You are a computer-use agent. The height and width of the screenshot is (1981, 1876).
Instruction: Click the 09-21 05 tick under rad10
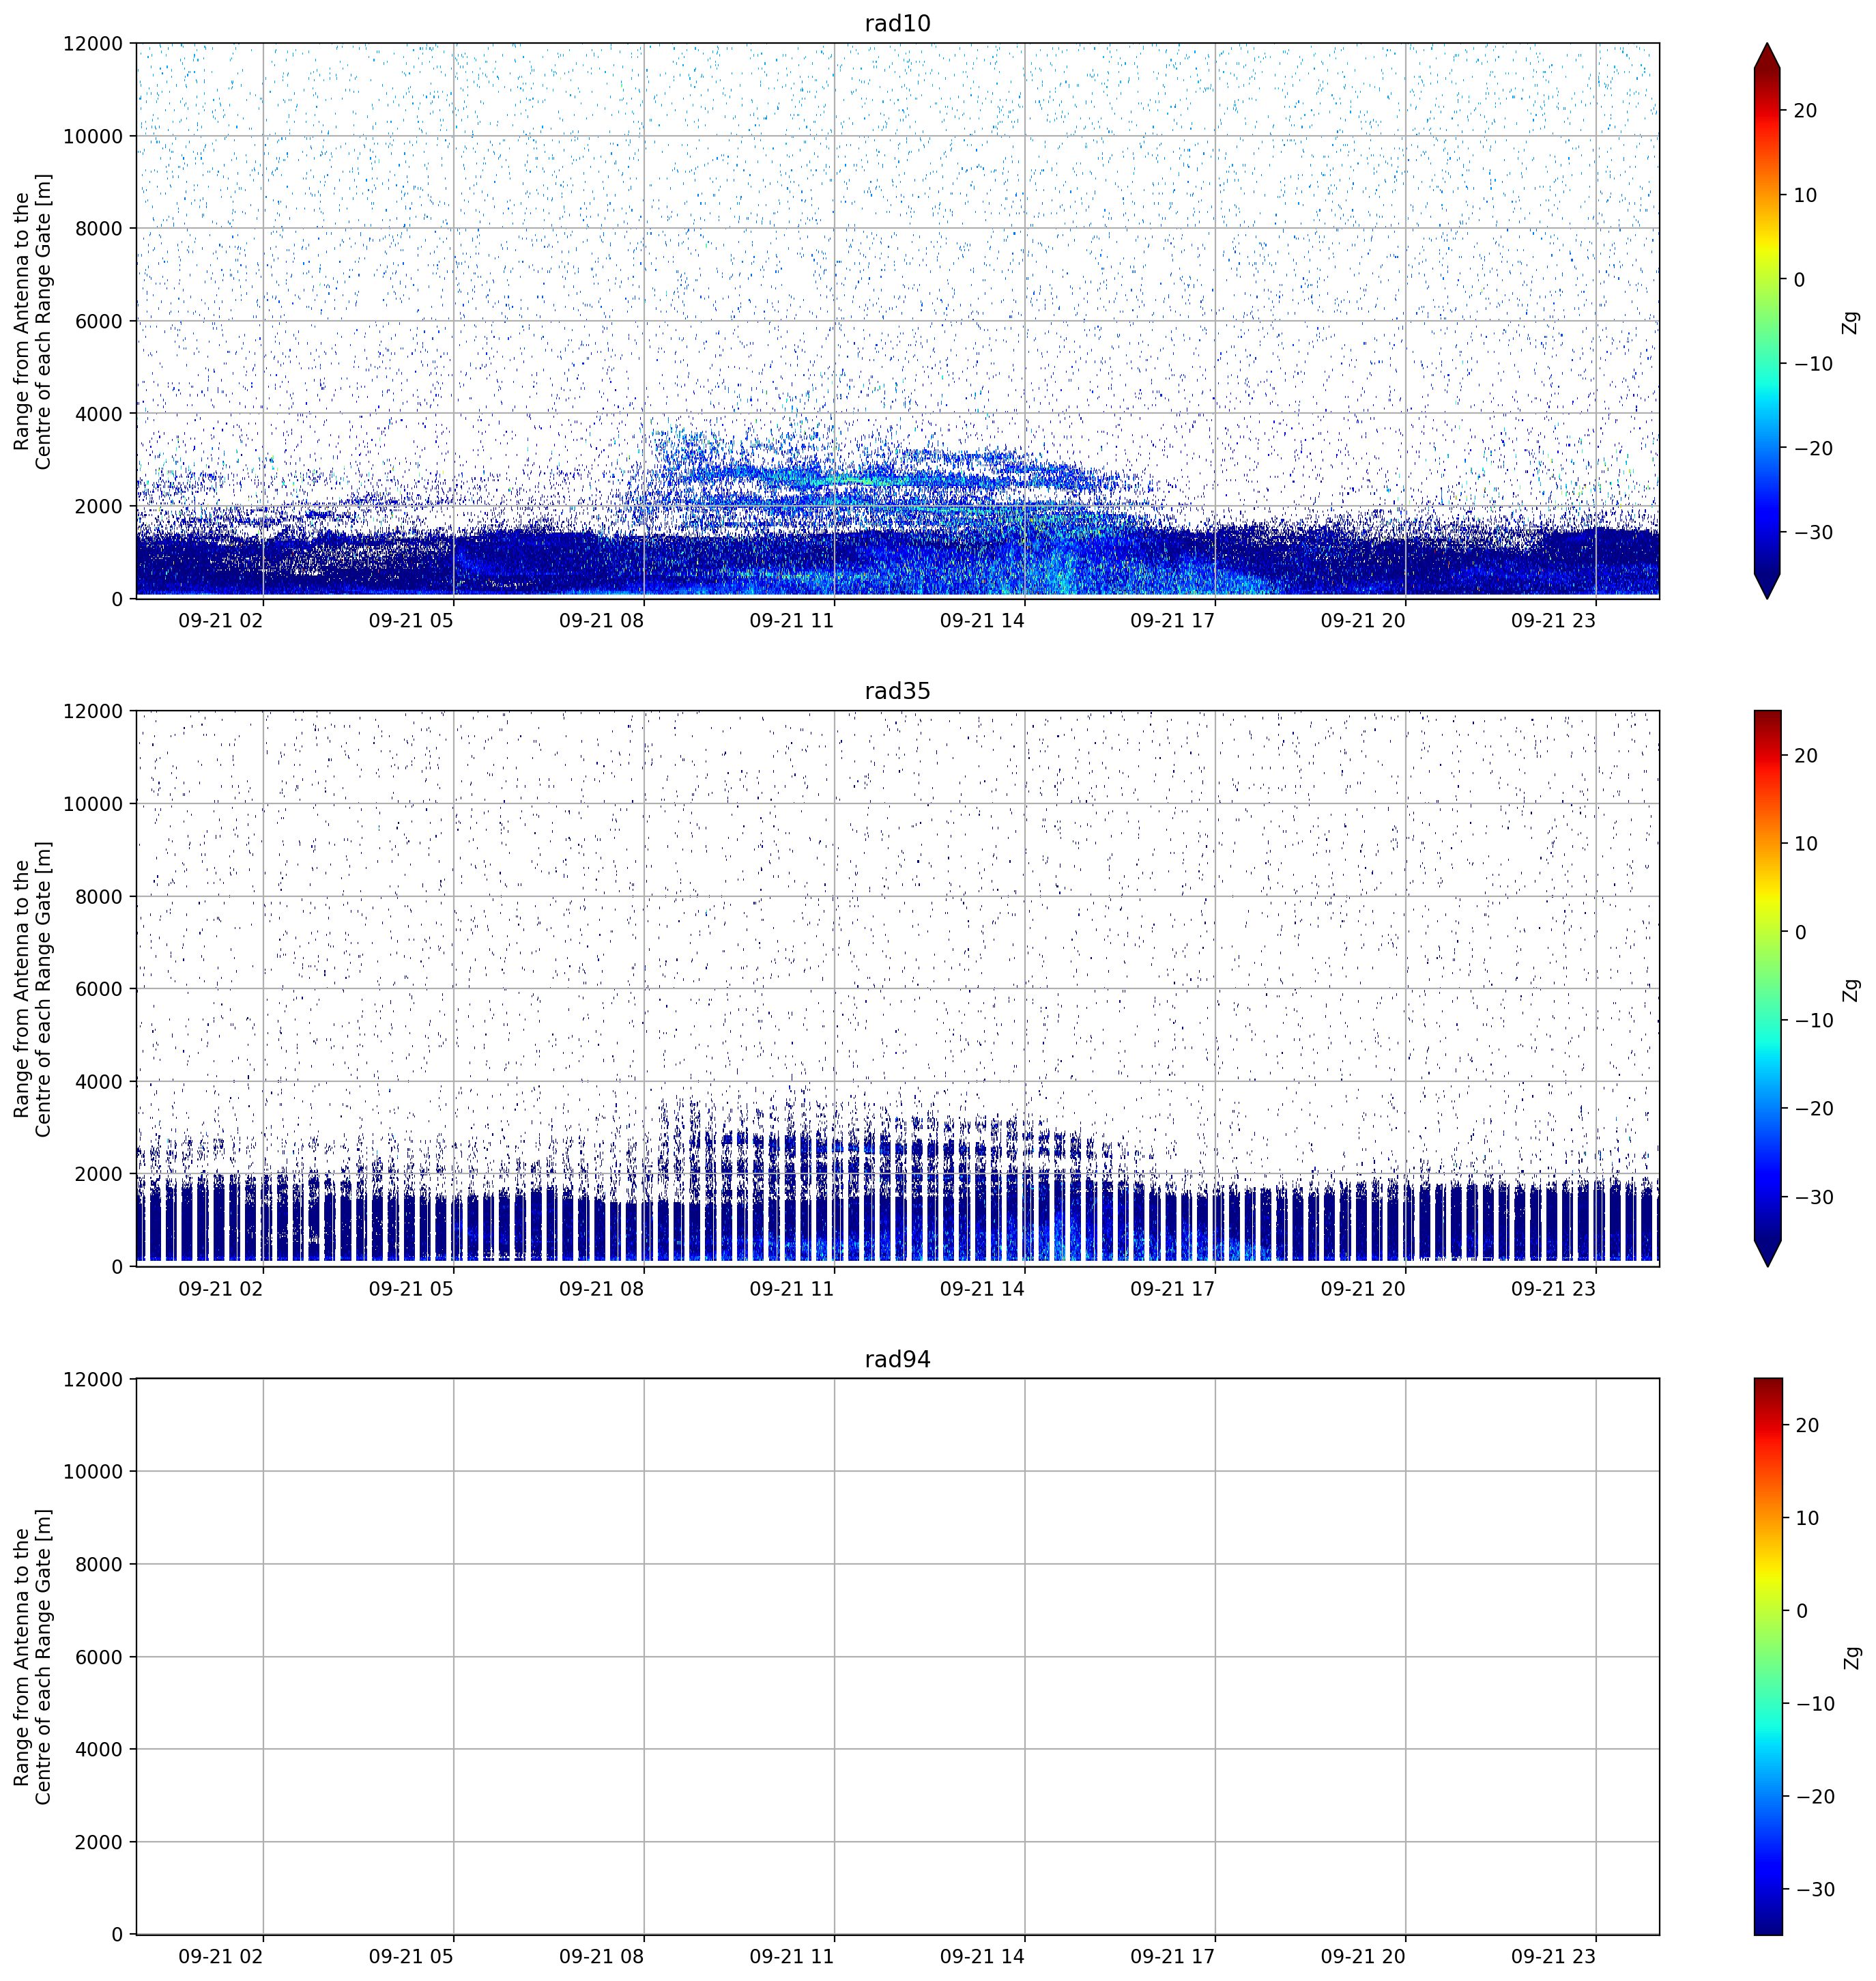(x=411, y=621)
